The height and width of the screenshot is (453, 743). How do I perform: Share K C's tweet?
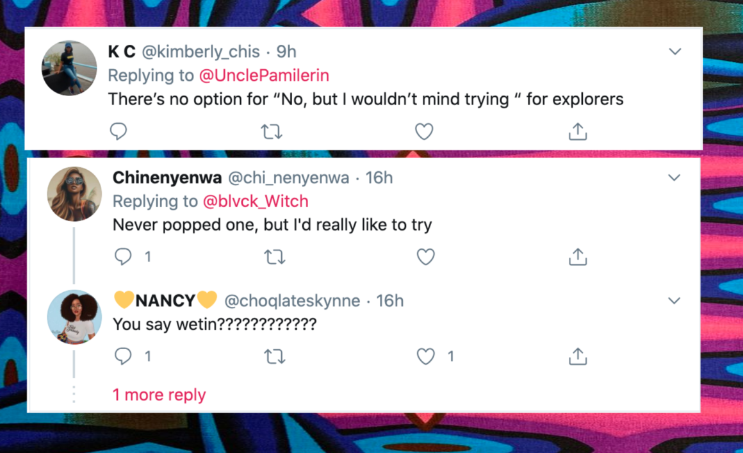(x=578, y=132)
